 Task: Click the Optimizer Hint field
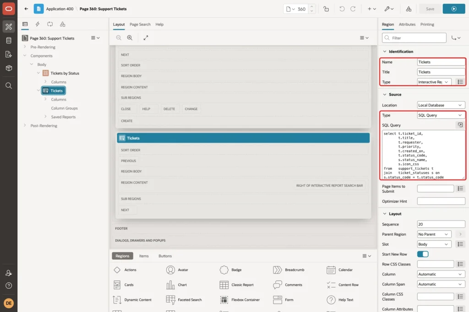441,201
